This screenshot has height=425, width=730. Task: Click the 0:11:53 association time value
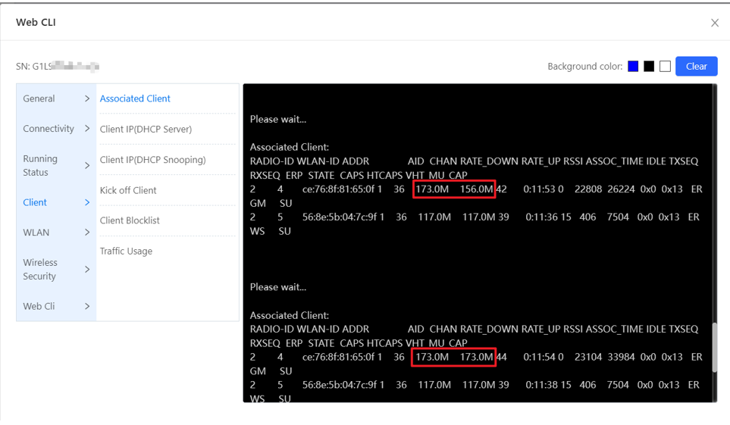pyautogui.click(x=539, y=189)
